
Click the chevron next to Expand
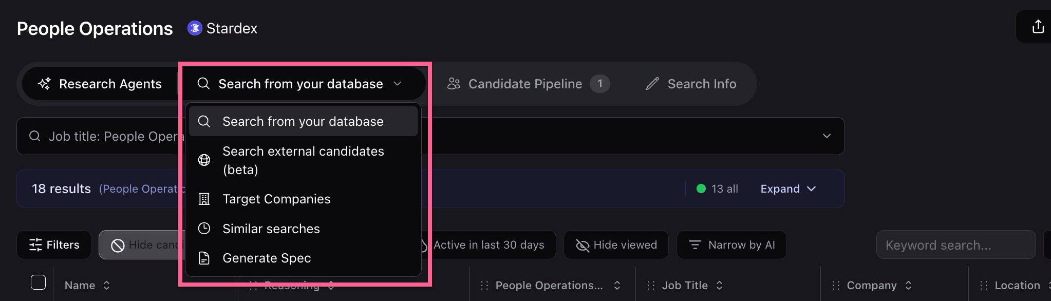(x=812, y=189)
